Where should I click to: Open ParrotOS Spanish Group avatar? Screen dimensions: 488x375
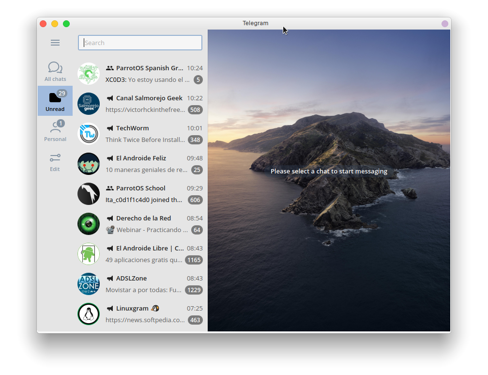pos(89,74)
